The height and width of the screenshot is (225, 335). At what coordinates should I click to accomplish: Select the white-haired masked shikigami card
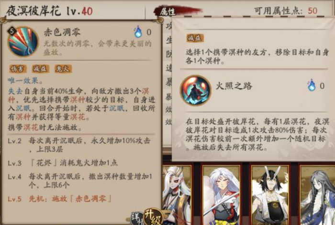pyautogui.click(x=178, y=194)
